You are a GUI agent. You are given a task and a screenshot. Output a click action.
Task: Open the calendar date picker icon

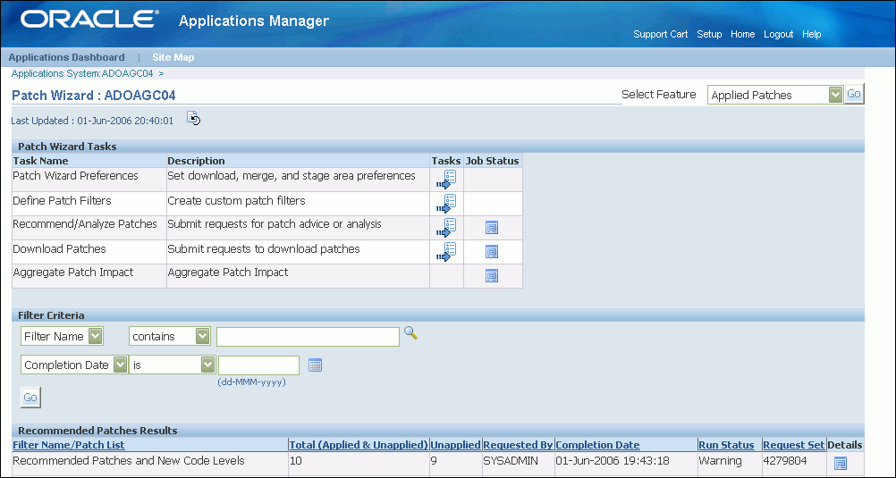(x=316, y=365)
